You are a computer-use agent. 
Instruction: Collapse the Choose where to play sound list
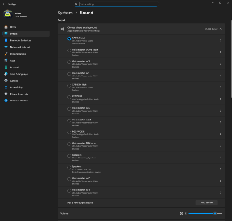(221, 29)
